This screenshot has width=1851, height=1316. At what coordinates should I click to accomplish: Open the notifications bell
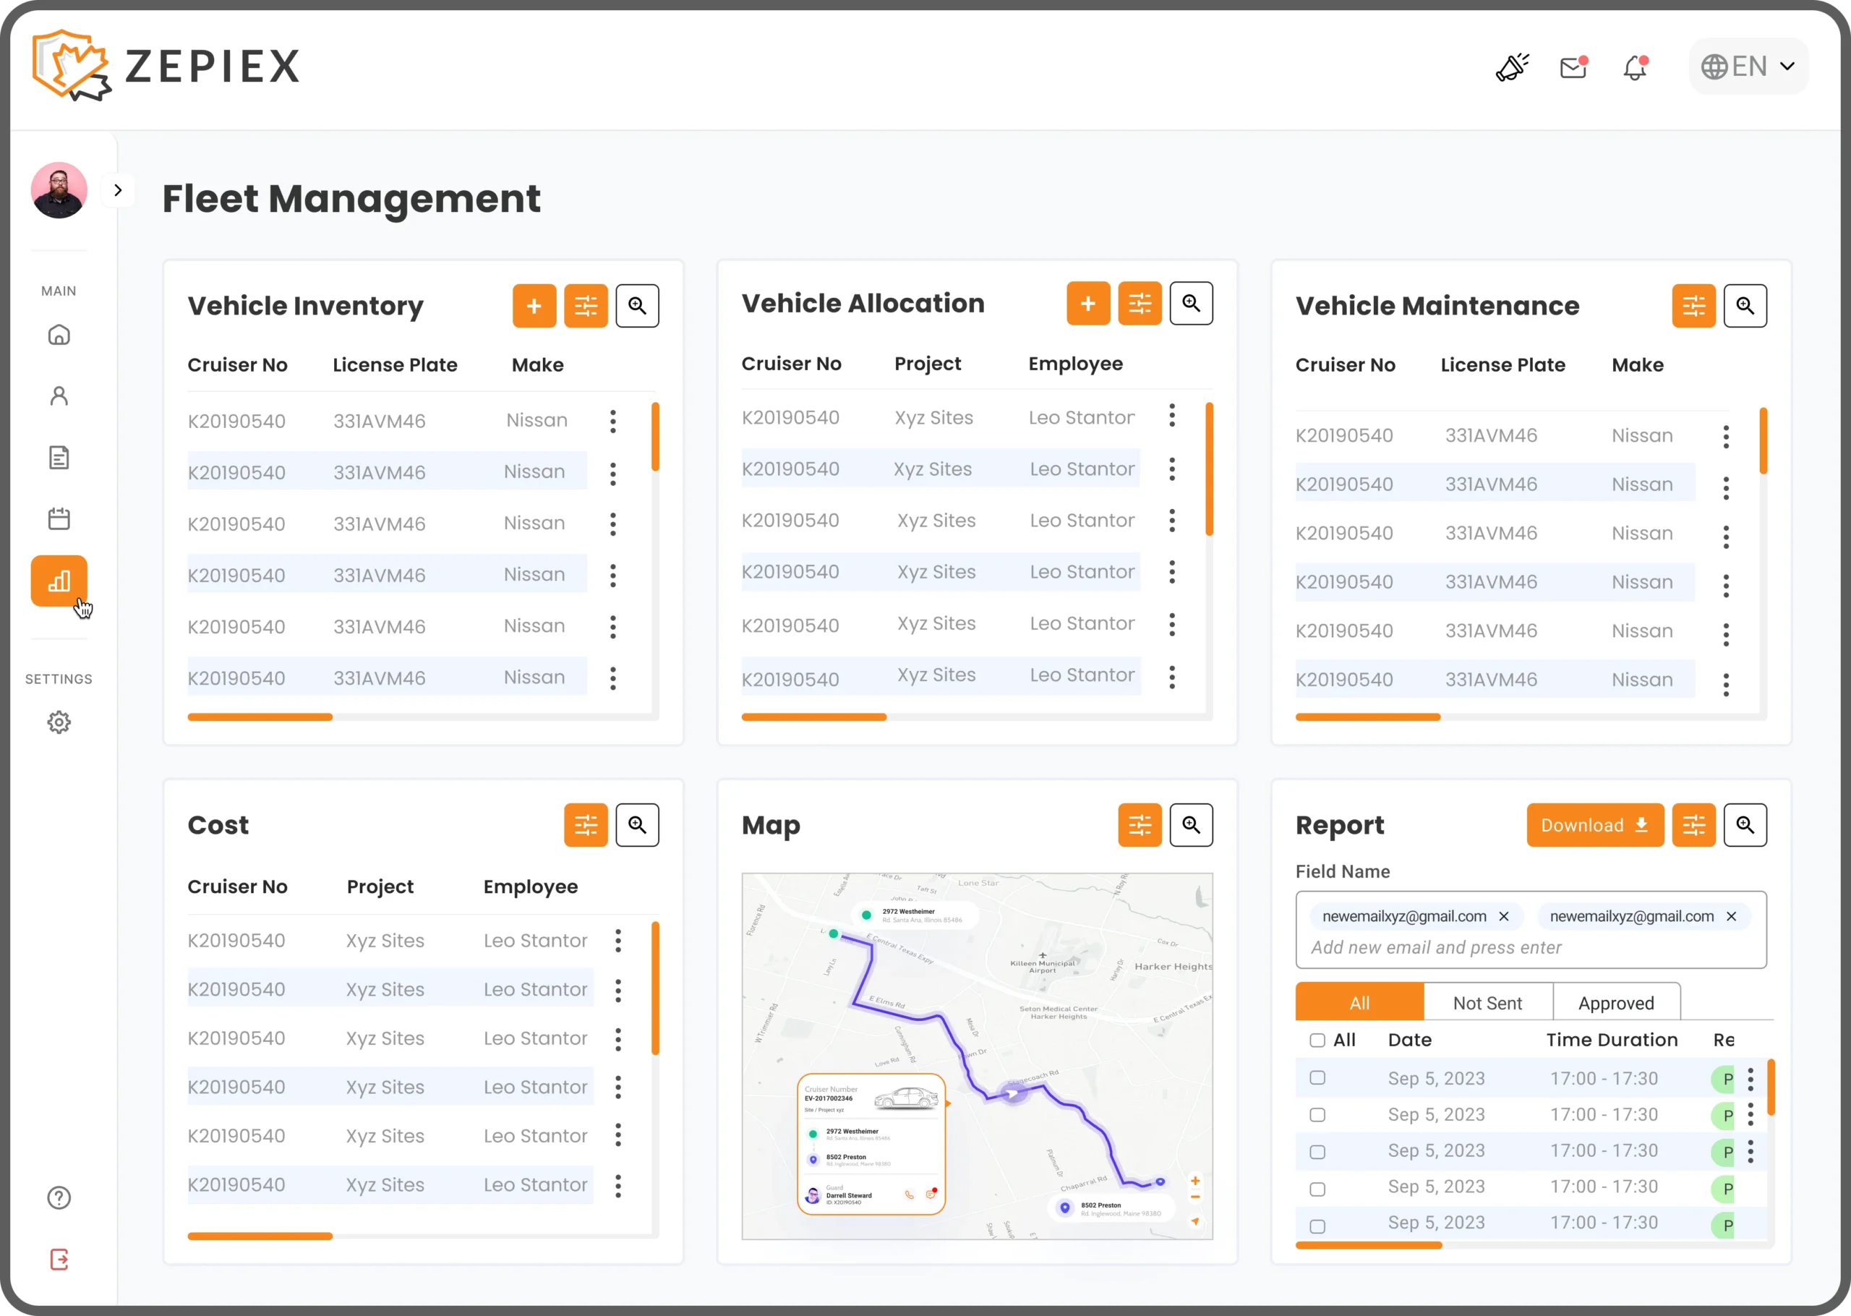1635,67
